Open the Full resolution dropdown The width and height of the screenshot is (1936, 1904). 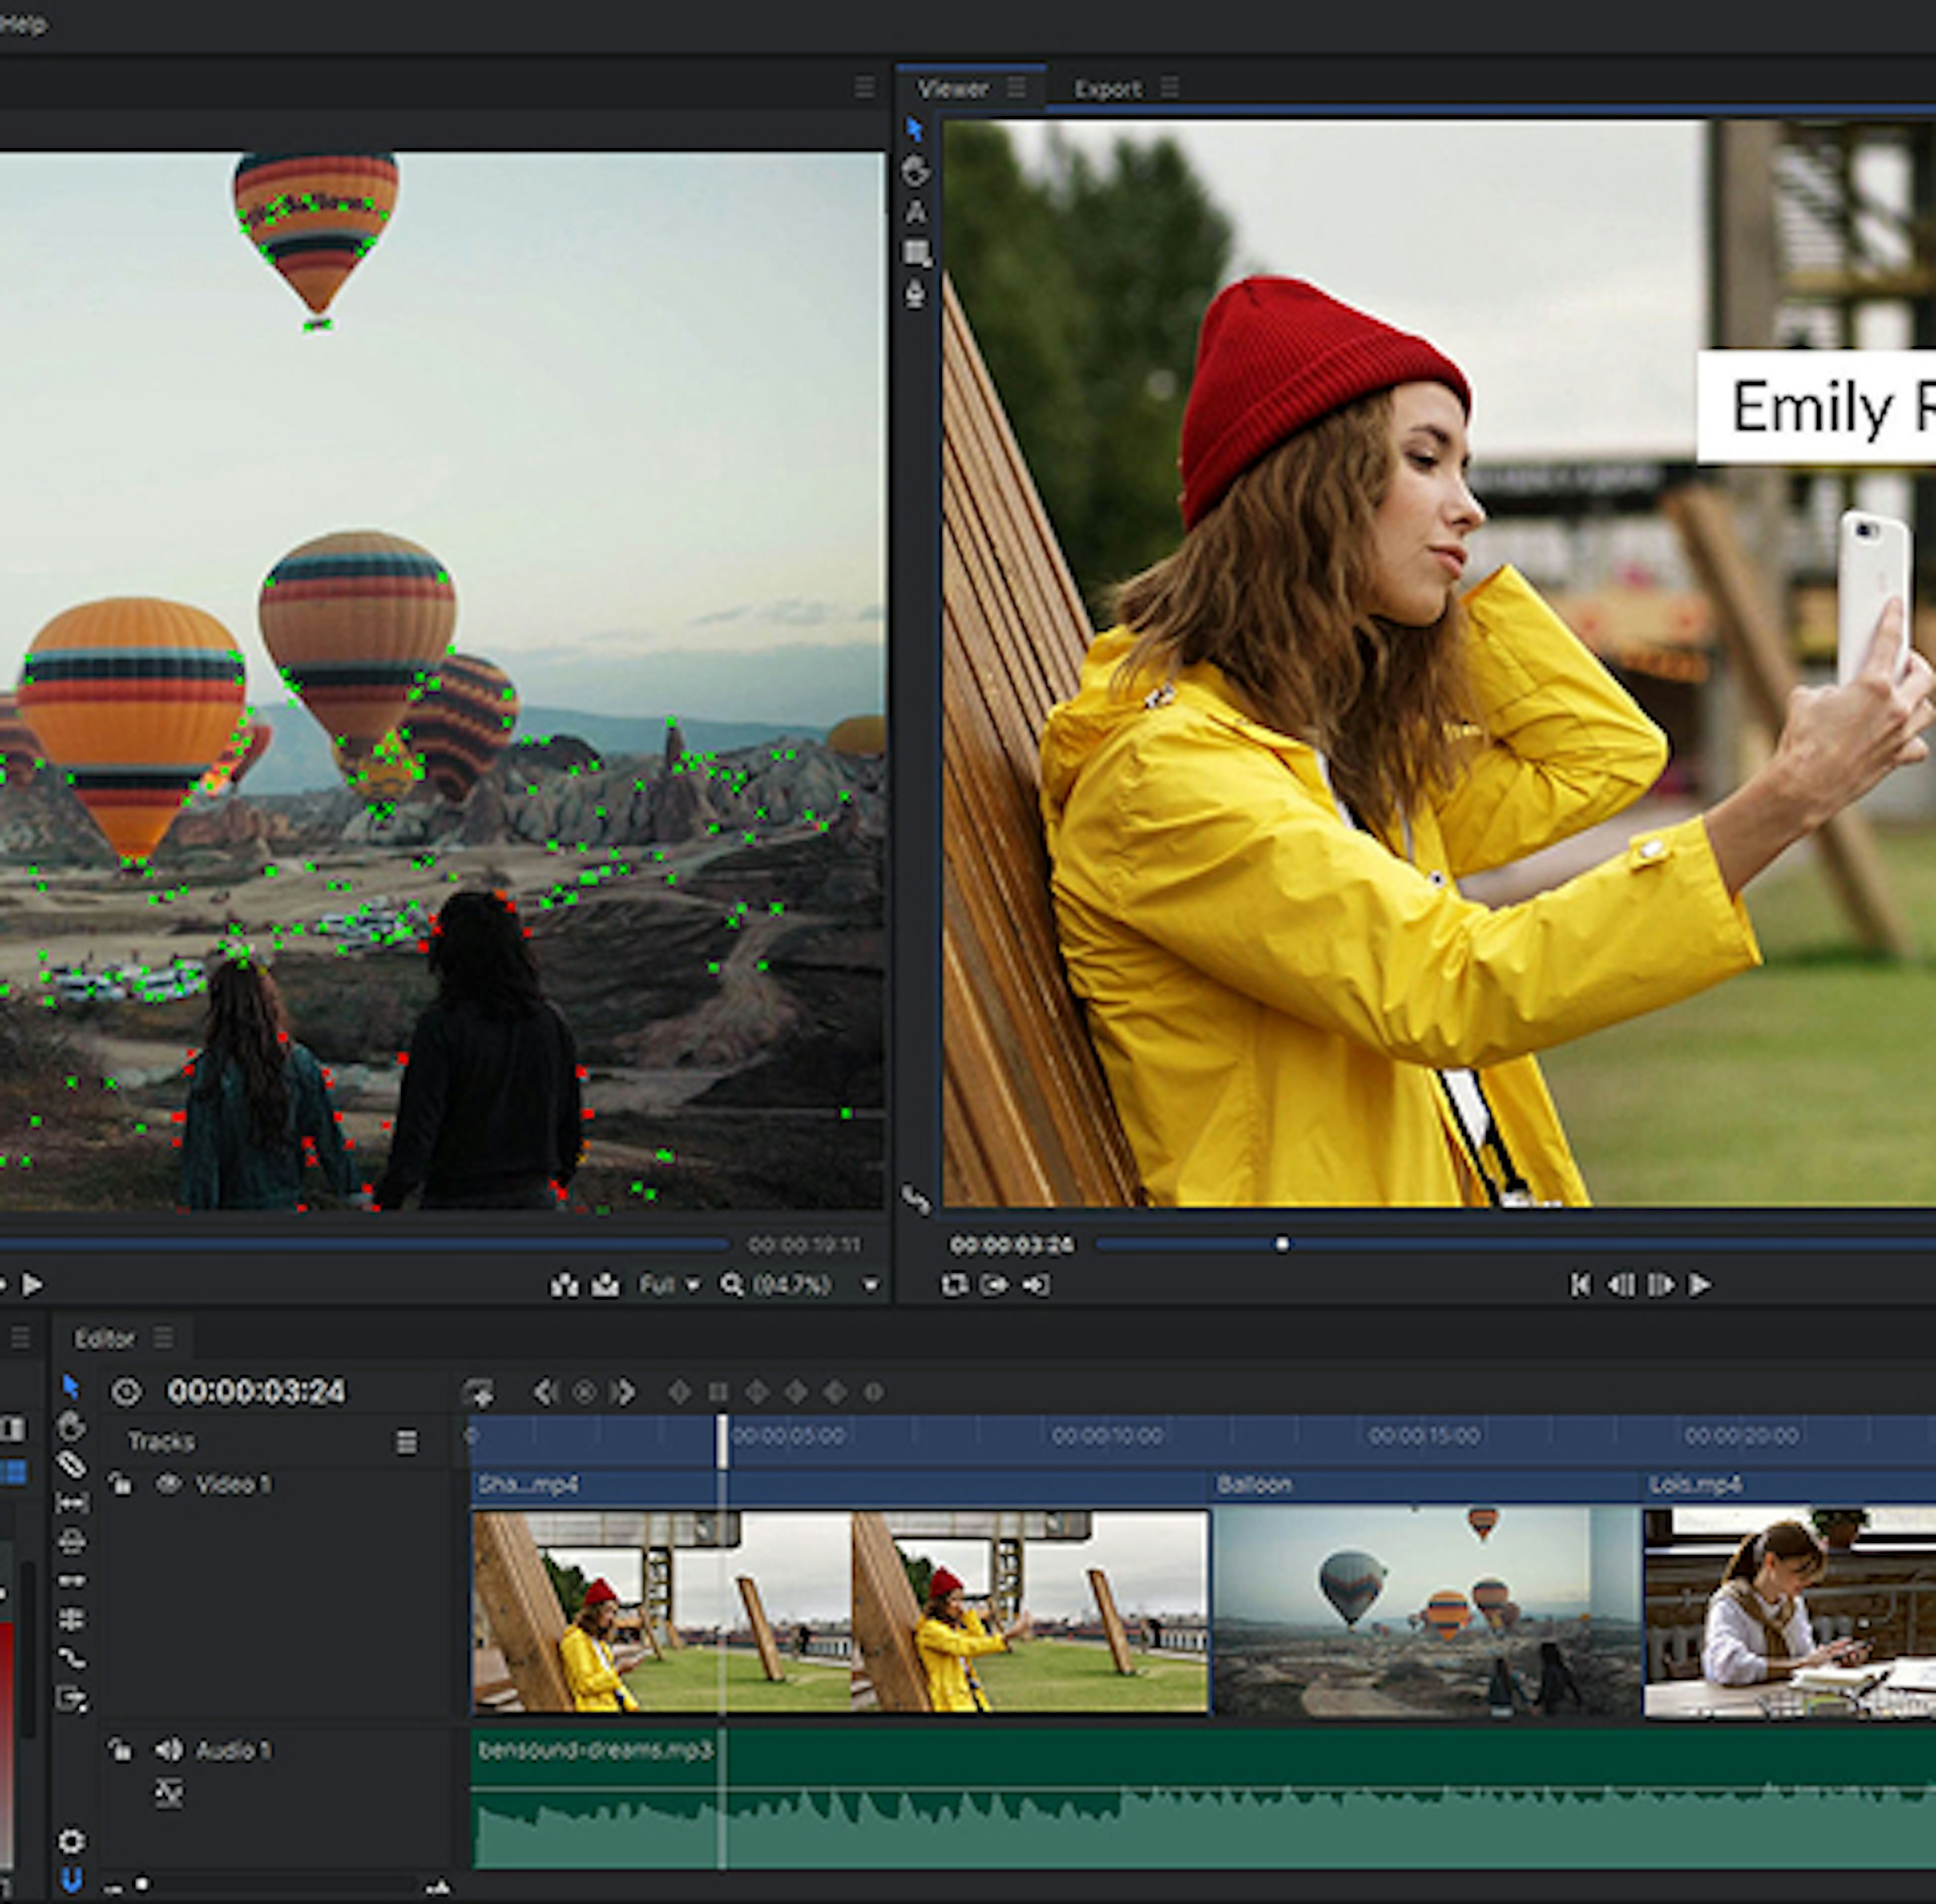point(669,1285)
